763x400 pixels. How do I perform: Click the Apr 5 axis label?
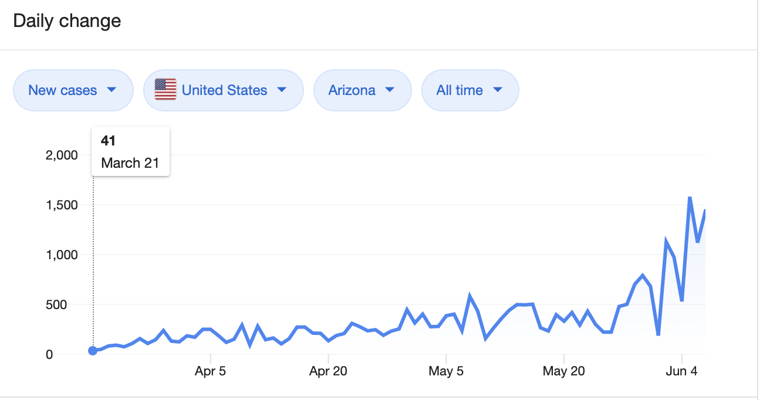click(x=210, y=371)
